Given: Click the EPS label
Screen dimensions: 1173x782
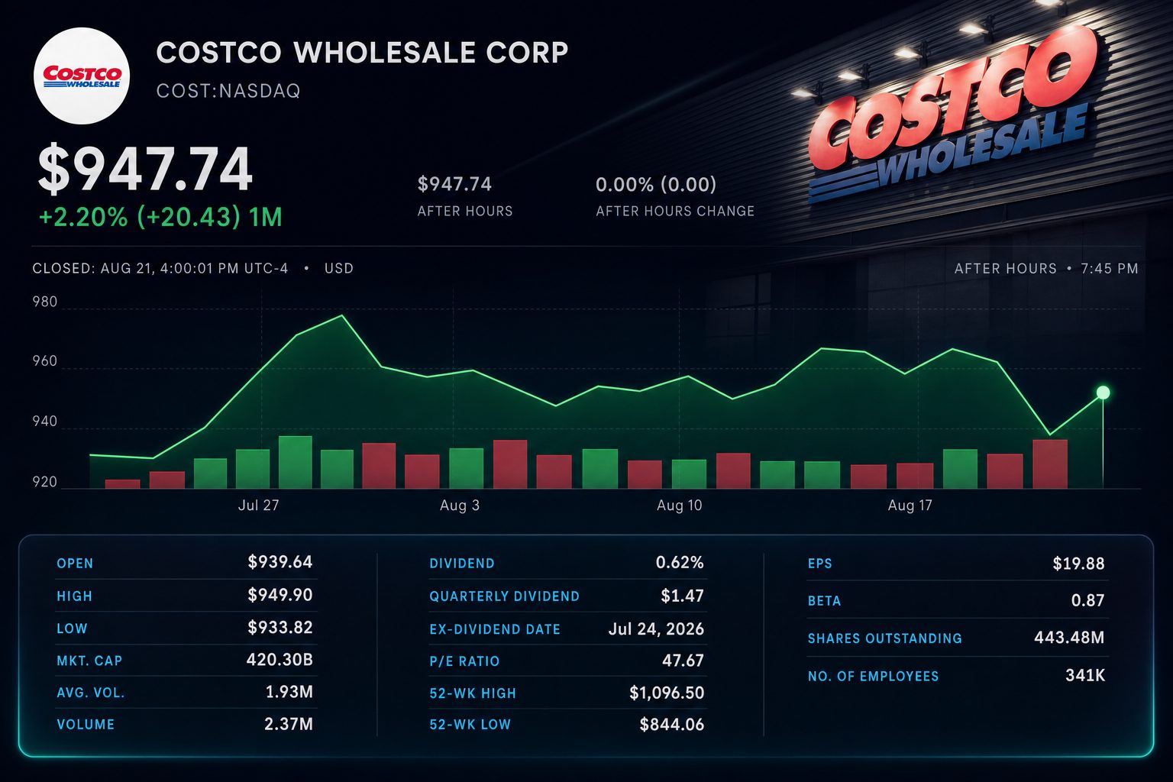Looking at the screenshot, I should click(820, 564).
